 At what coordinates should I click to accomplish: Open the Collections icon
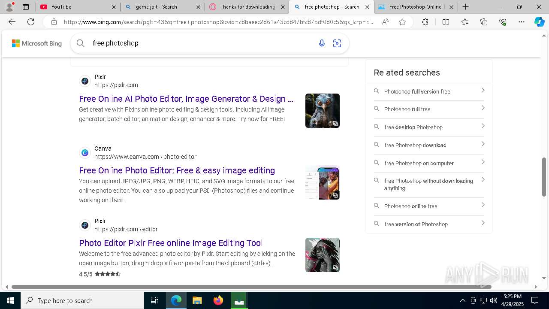click(x=484, y=22)
